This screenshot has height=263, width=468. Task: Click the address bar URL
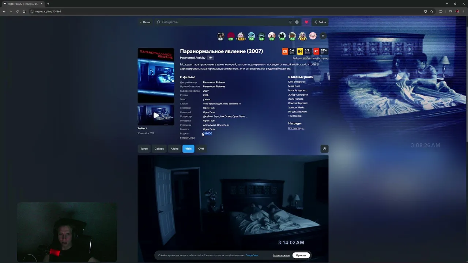pyautogui.click(x=48, y=11)
